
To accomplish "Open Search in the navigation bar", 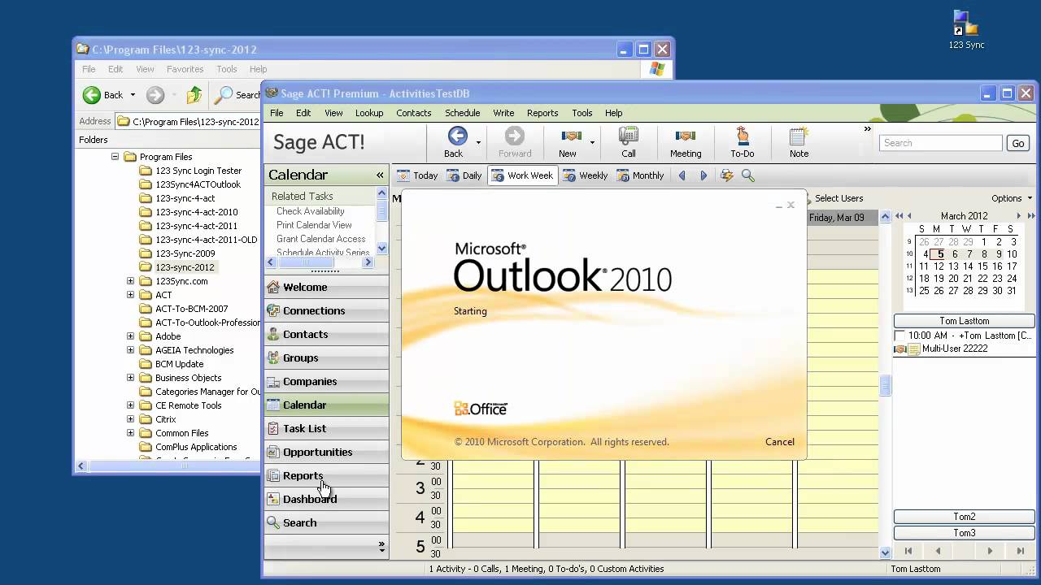I will (326, 522).
